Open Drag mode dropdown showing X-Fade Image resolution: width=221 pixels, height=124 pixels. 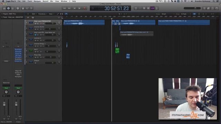click(x=186, y=14)
